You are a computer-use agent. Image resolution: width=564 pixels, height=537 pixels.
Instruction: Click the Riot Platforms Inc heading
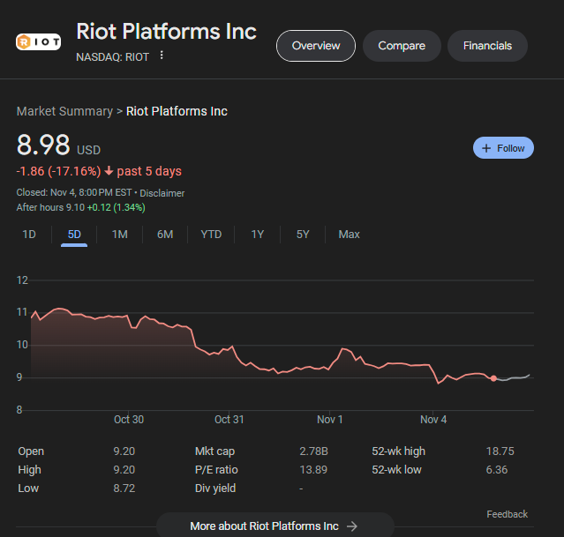pyautogui.click(x=166, y=32)
